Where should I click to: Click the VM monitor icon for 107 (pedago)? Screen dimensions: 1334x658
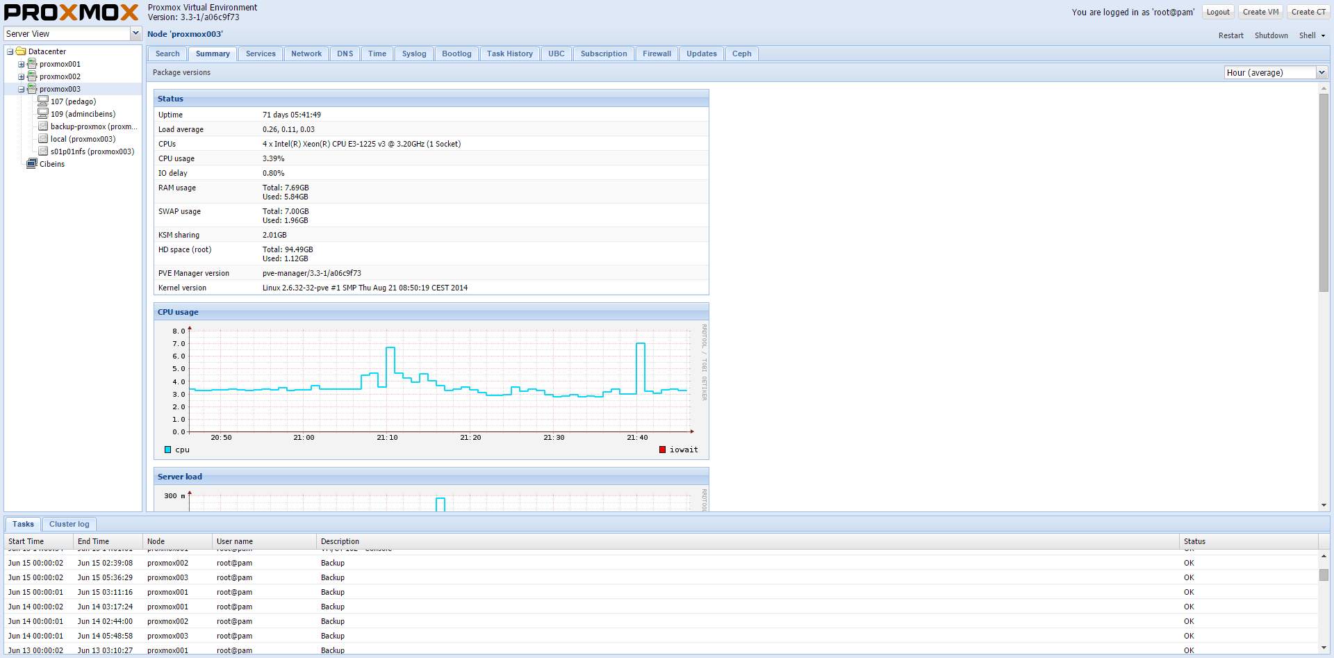click(43, 101)
